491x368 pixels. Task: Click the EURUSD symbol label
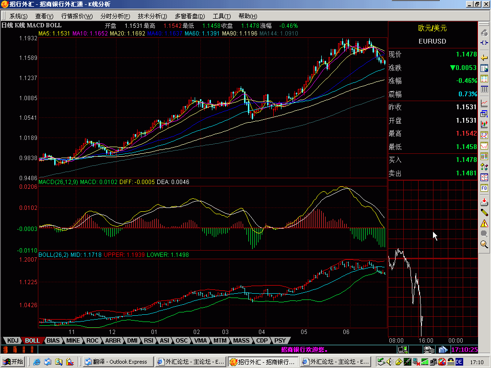(433, 41)
